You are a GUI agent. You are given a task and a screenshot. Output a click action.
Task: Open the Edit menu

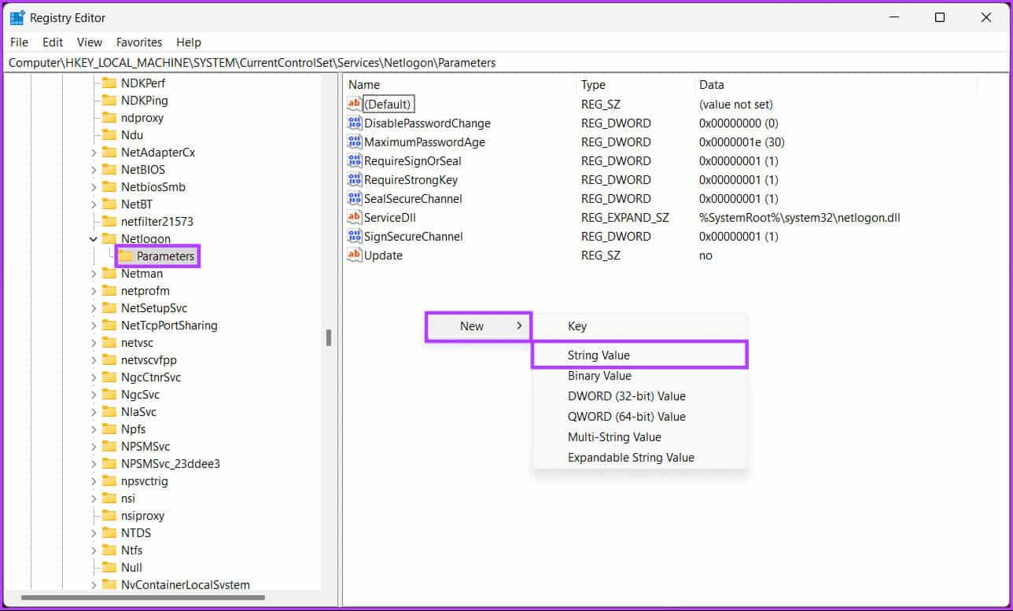point(53,42)
